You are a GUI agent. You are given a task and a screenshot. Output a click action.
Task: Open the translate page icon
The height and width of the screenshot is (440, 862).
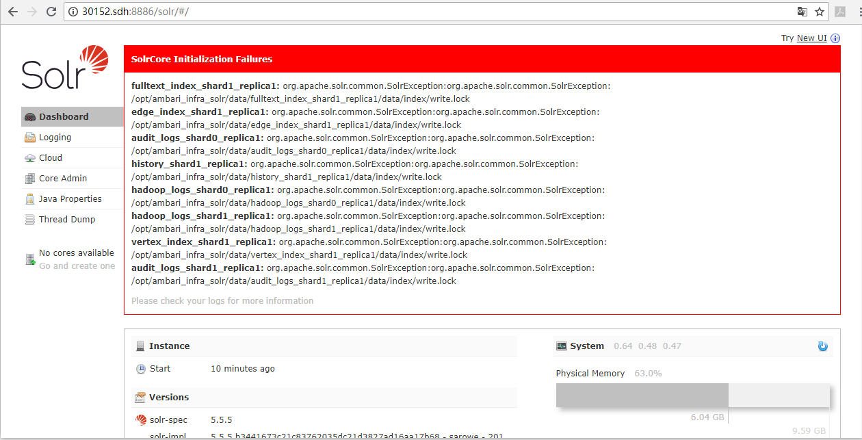point(802,12)
